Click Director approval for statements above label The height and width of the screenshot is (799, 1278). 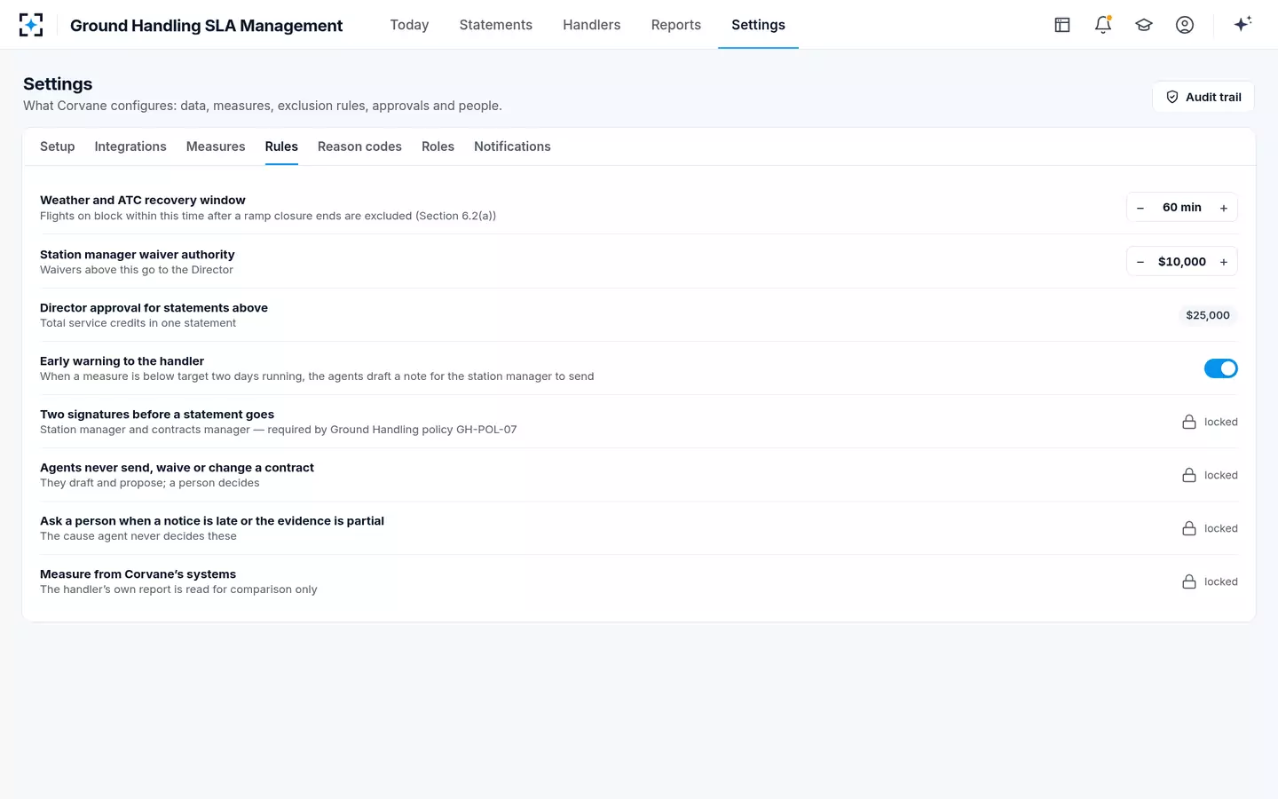(154, 307)
